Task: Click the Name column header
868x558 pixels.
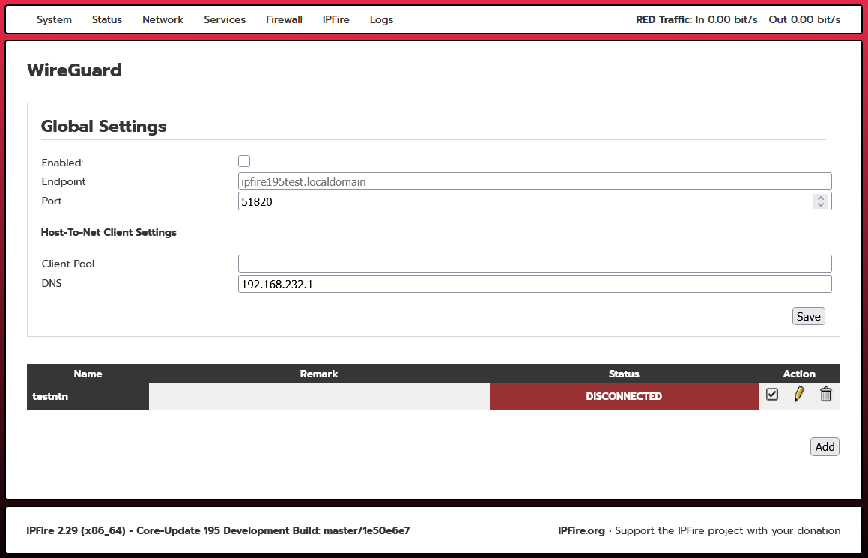Action: tap(88, 374)
